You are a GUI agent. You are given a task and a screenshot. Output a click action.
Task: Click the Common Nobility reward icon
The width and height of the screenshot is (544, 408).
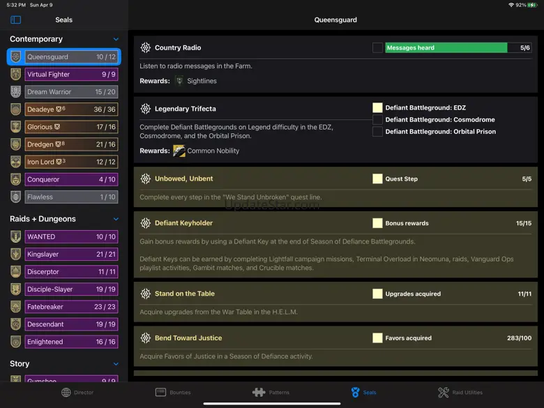coord(179,151)
